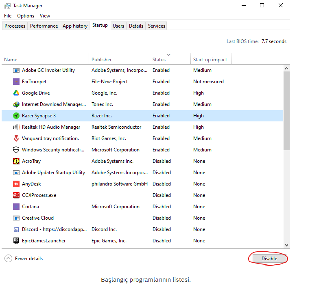The height and width of the screenshot is (285, 310).
Task: Click the Realtek Semiconductor publisher cell
Action: pyautogui.click(x=116, y=127)
